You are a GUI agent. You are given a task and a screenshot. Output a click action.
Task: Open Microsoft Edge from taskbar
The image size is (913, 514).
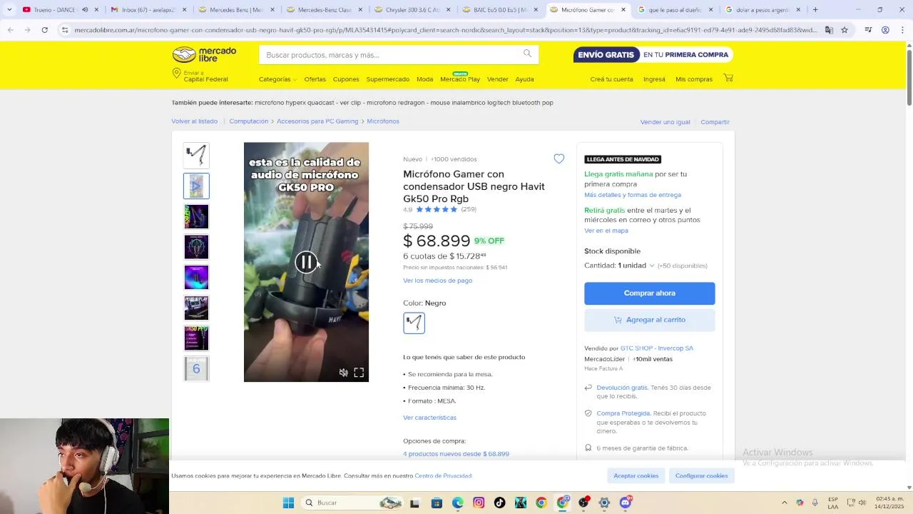pos(457,503)
